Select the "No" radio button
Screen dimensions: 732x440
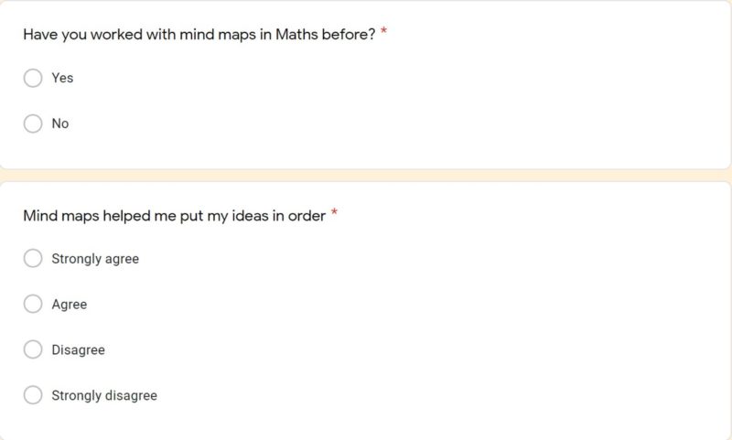[x=33, y=123]
